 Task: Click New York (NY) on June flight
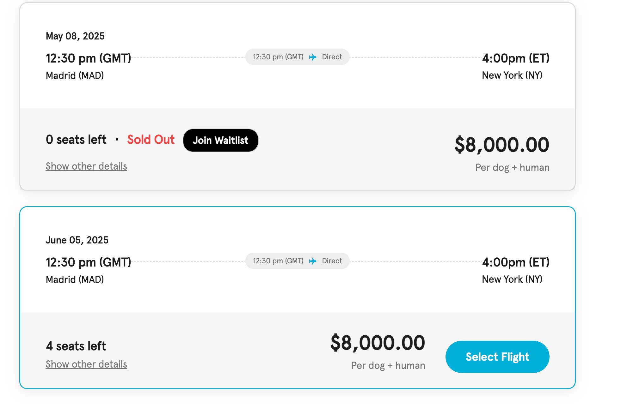[512, 279]
